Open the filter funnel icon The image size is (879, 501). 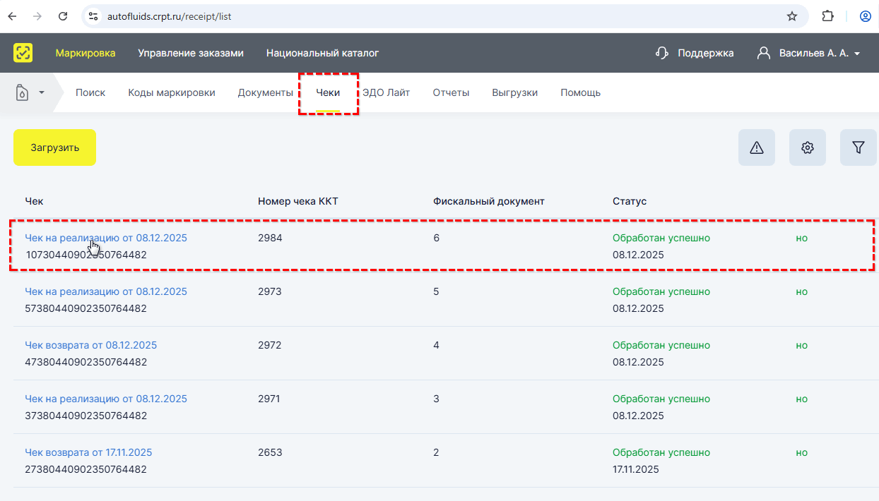point(858,147)
